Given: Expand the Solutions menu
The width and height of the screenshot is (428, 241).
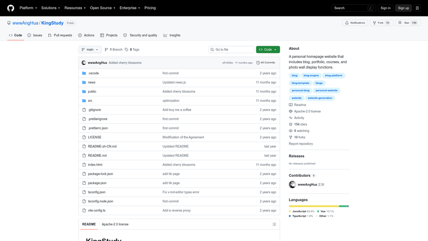Looking at the screenshot, I should [50, 8].
